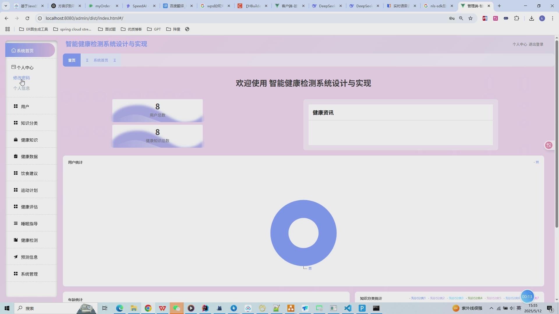Select the 系统管理 grid icon

click(x=16, y=274)
